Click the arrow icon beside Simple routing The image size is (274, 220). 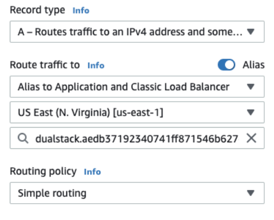[x=251, y=193]
